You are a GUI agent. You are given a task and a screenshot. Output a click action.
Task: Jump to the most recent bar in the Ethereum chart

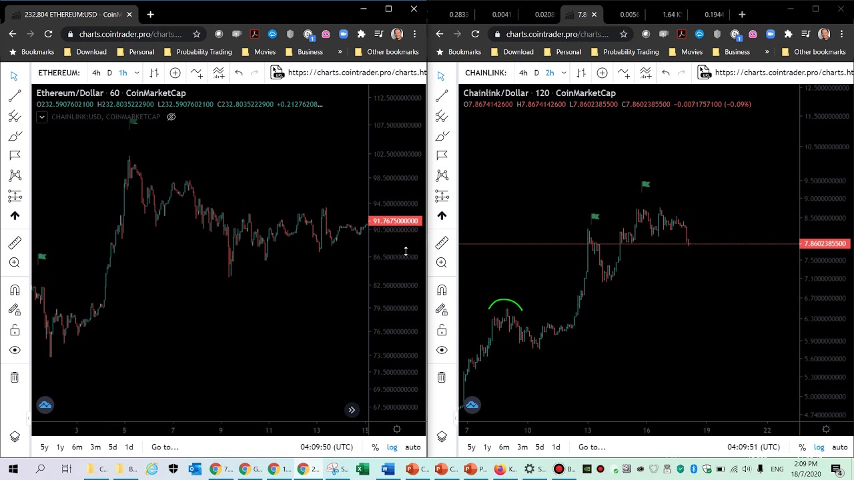[352, 410]
